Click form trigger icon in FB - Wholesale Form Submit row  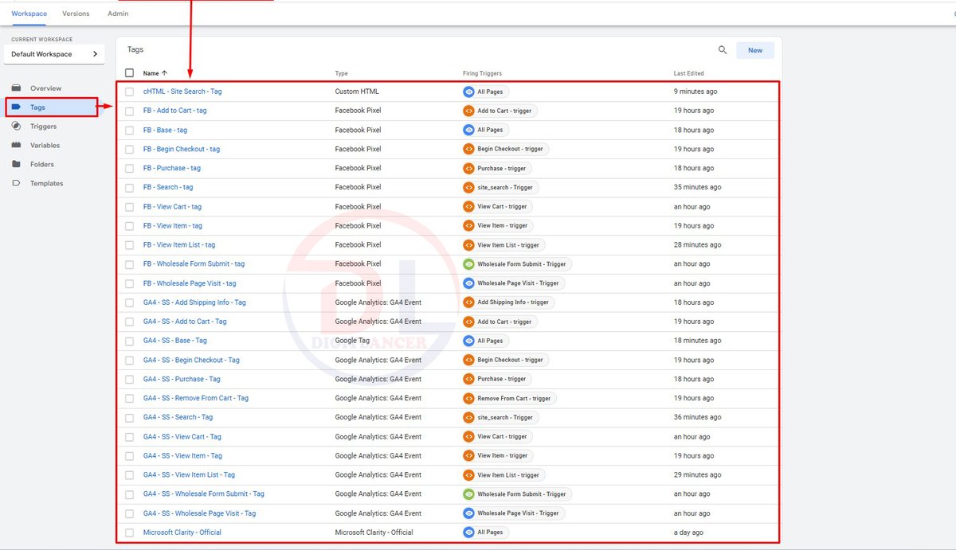[469, 264]
